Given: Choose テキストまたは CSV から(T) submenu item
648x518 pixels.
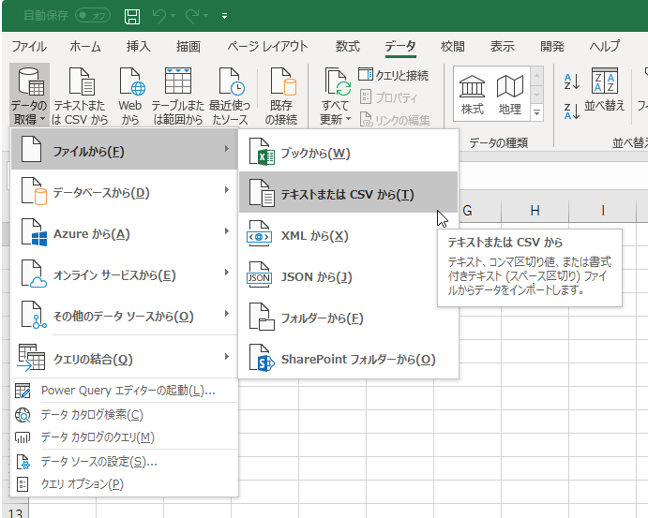Looking at the screenshot, I should pos(349,192).
